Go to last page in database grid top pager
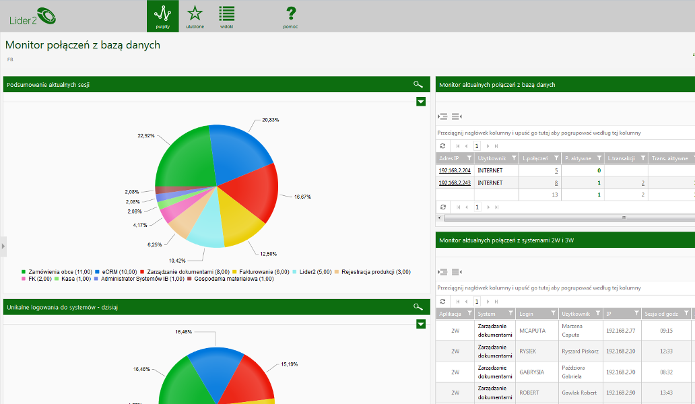This screenshot has width=695, height=404. (x=496, y=145)
